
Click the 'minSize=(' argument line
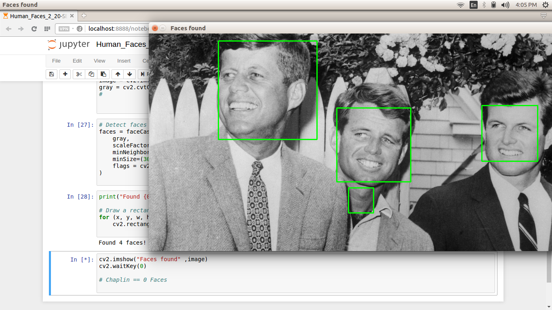[131, 159]
